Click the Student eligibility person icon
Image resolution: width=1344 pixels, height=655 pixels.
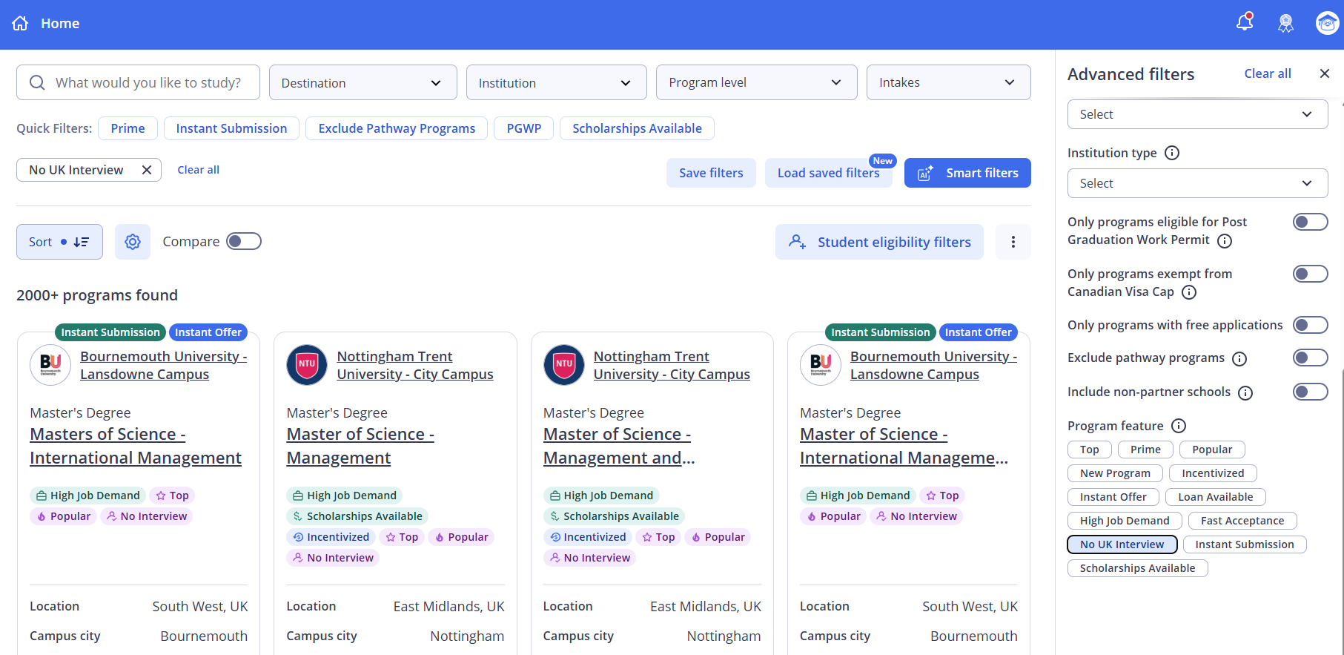(797, 242)
